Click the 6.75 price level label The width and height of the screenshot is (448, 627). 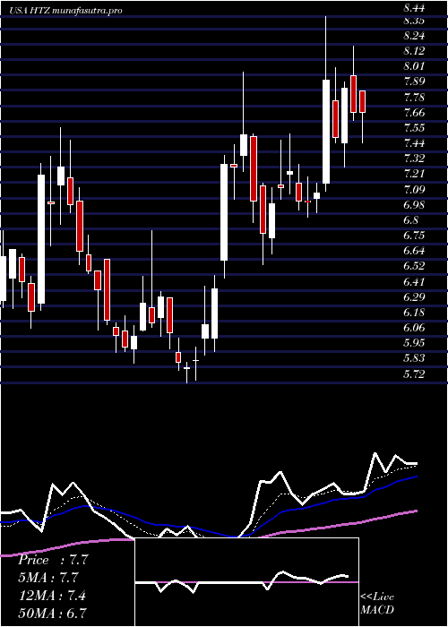click(x=415, y=235)
